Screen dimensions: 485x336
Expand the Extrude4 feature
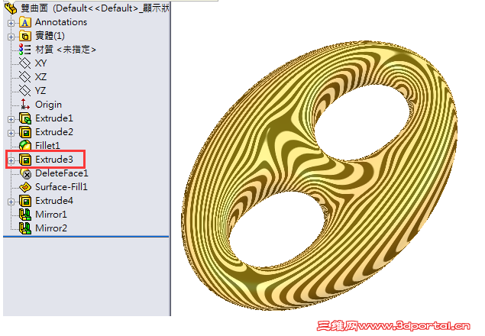11,202
